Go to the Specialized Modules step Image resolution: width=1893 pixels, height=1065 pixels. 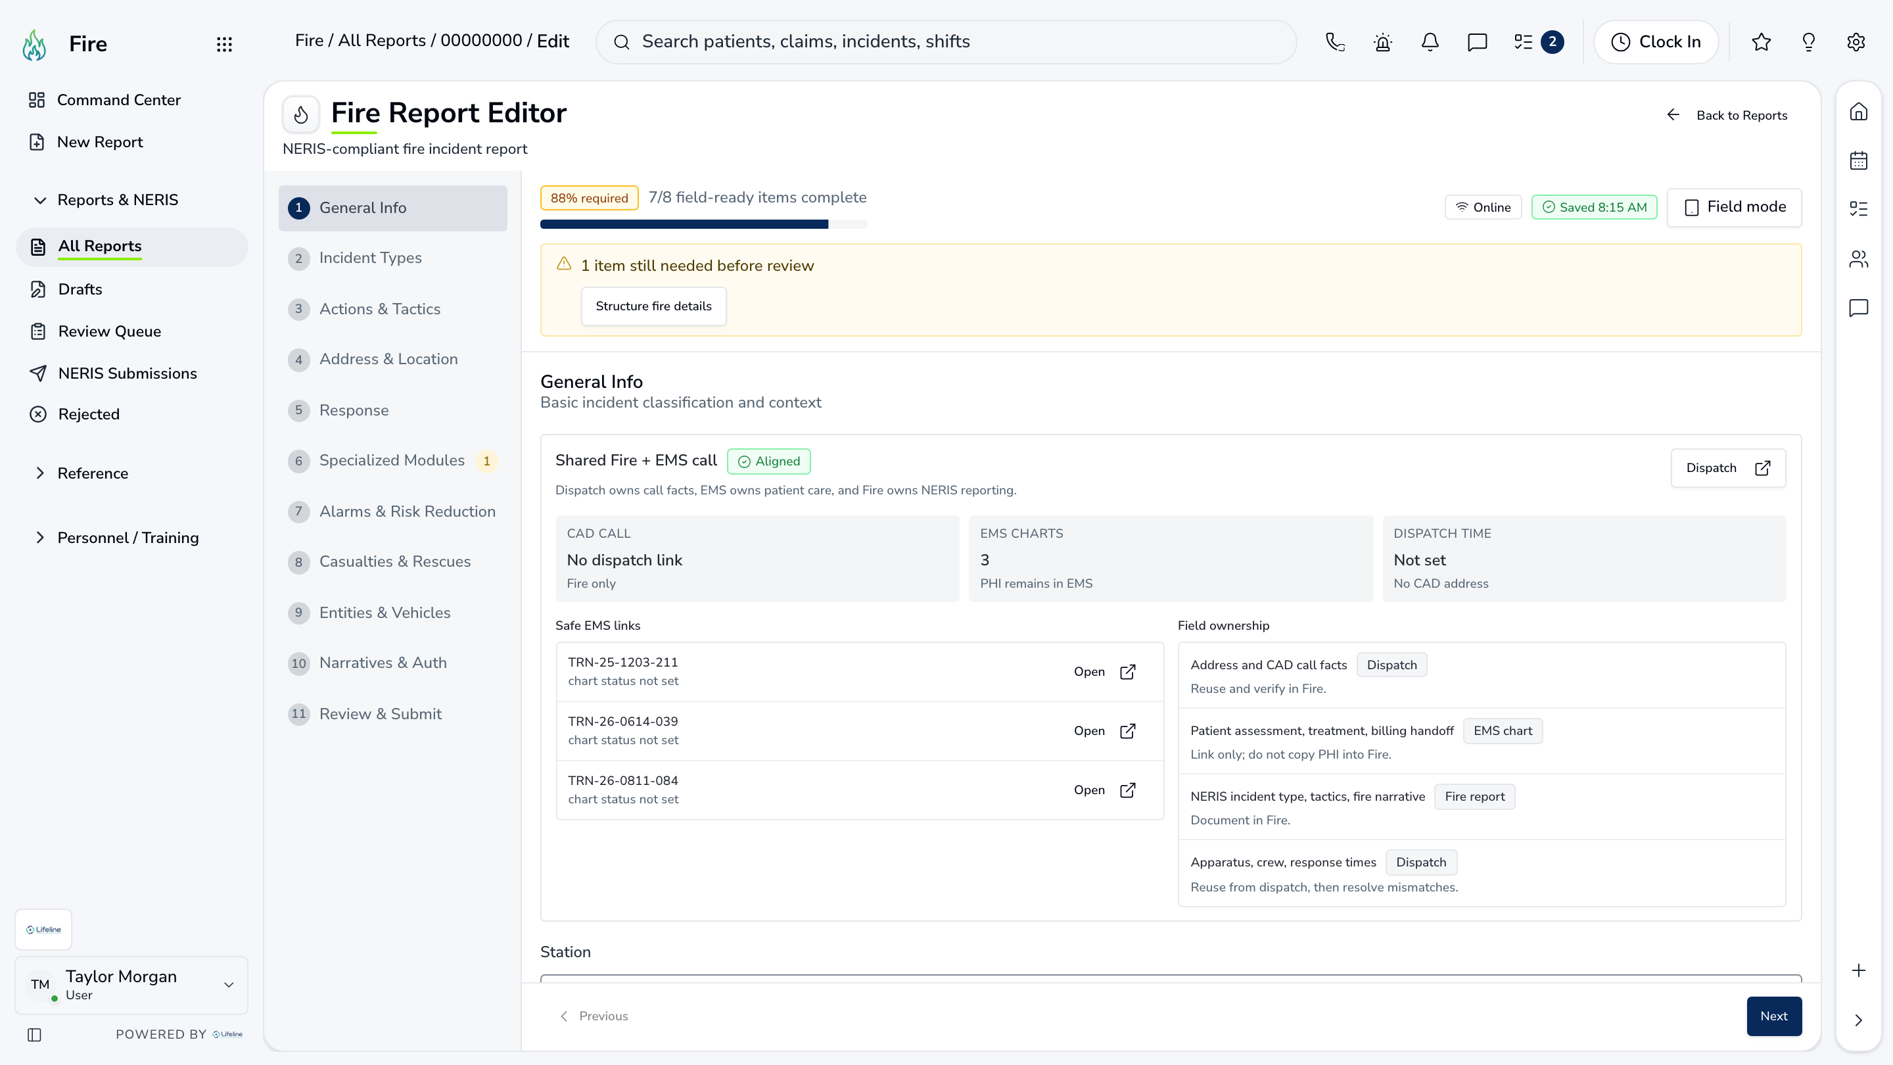pos(392,461)
